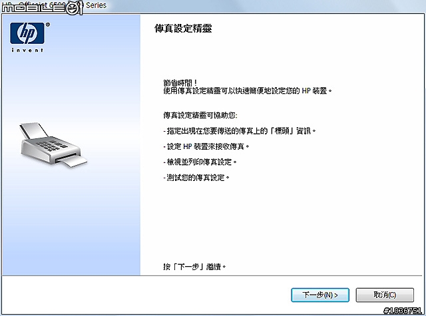This screenshot has width=426, height=316.
Task: Click the fax machine illustration
Action: 54,145
